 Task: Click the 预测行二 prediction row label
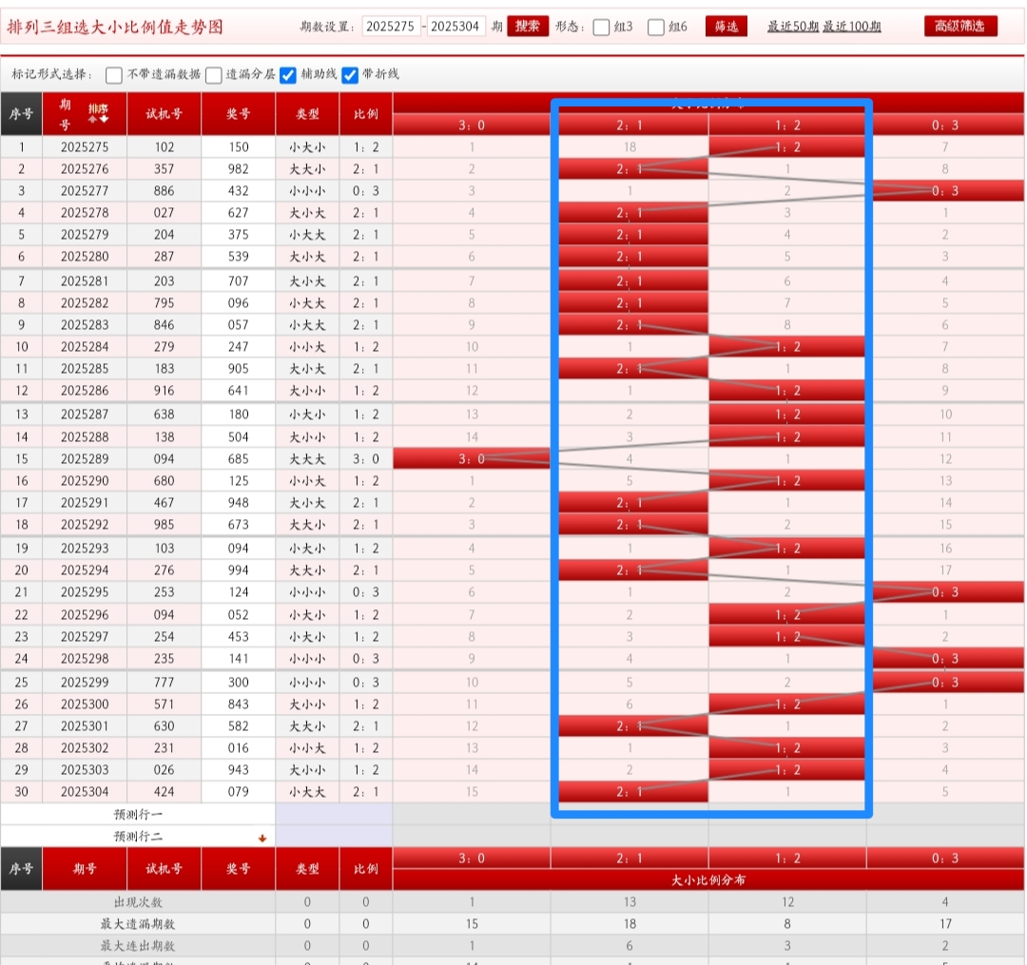pyautogui.click(x=138, y=837)
